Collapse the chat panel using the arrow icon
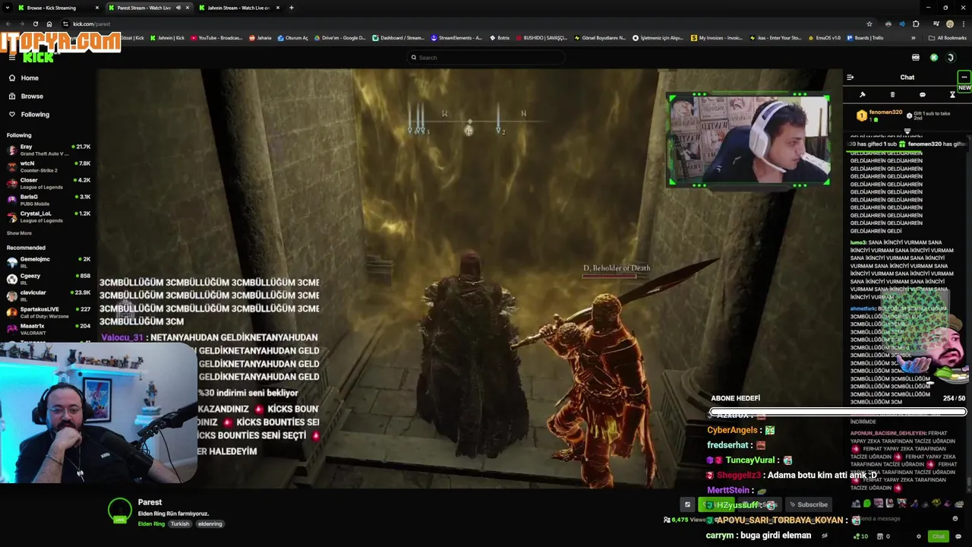972x547 pixels. point(850,77)
